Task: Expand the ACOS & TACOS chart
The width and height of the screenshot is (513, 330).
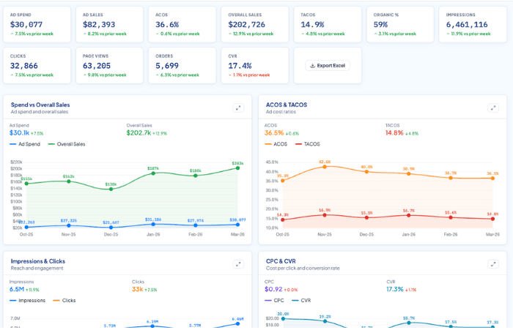Action: (x=493, y=108)
